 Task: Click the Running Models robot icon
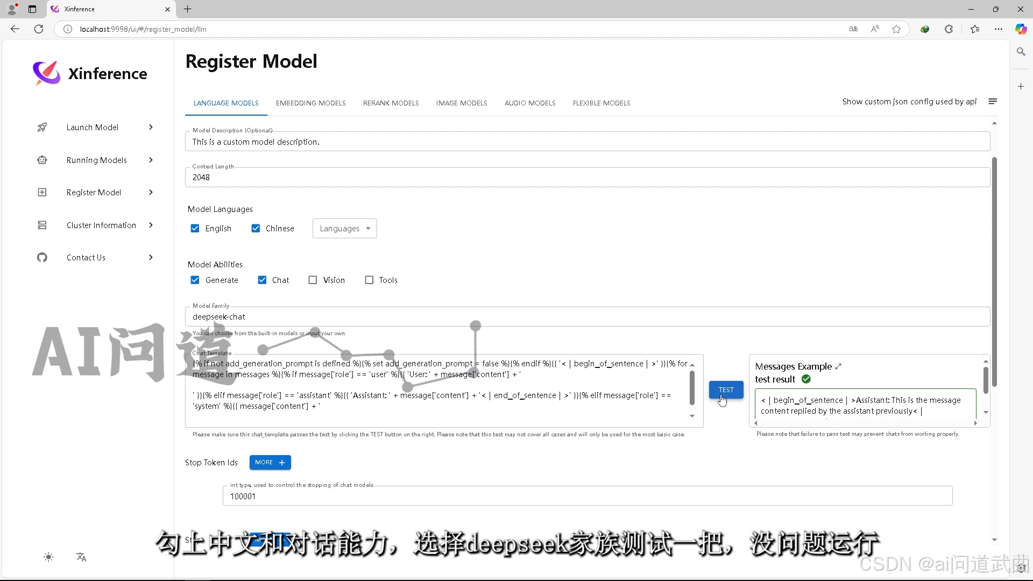pyautogui.click(x=42, y=160)
